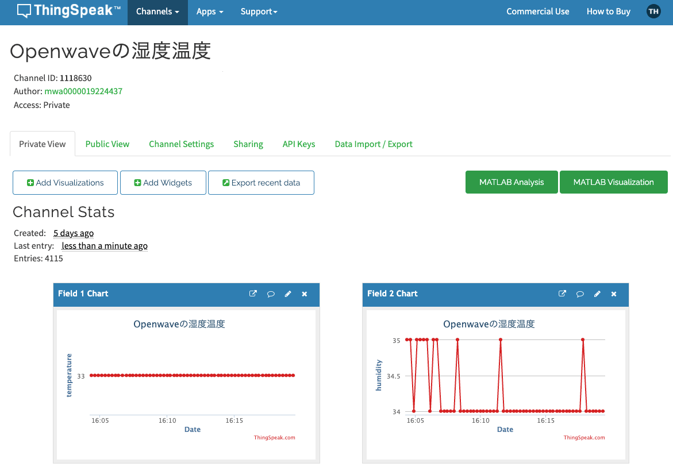The image size is (673, 471).
Task: Switch to the API Keys tab
Action: coord(299,144)
